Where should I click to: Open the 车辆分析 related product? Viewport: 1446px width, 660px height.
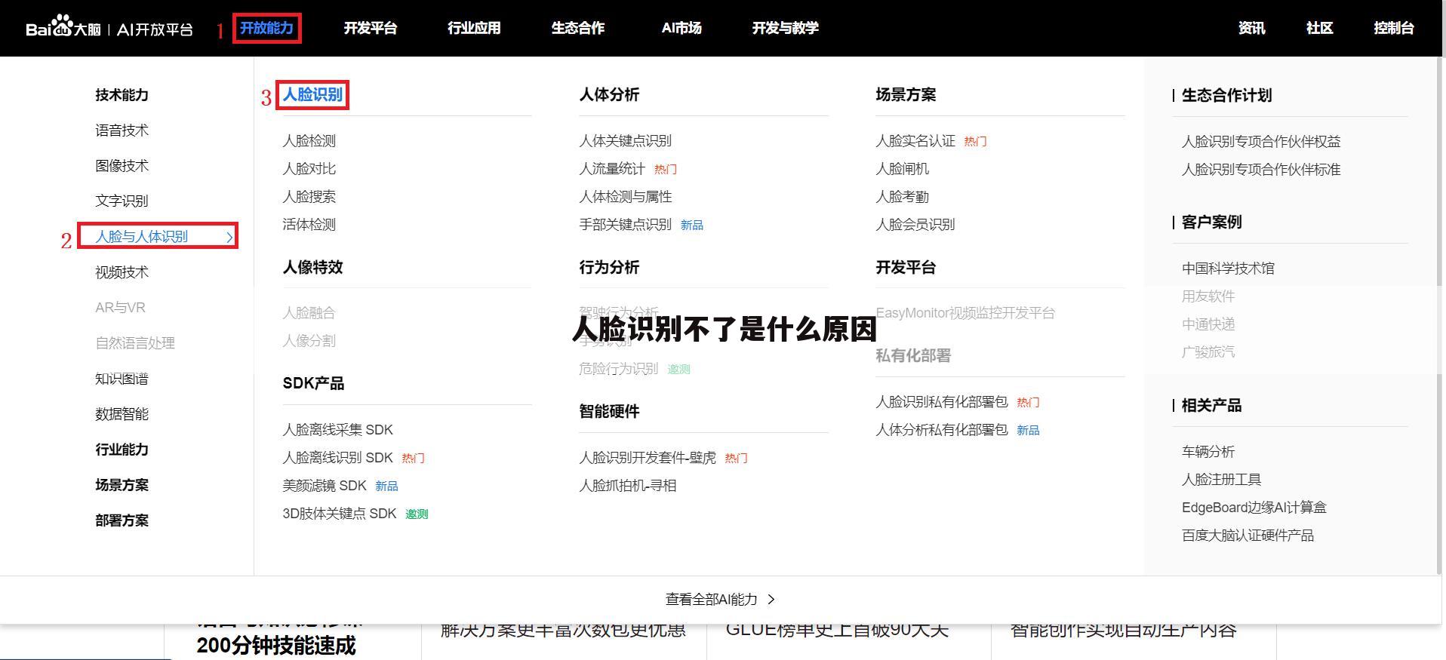[1208, 452]
